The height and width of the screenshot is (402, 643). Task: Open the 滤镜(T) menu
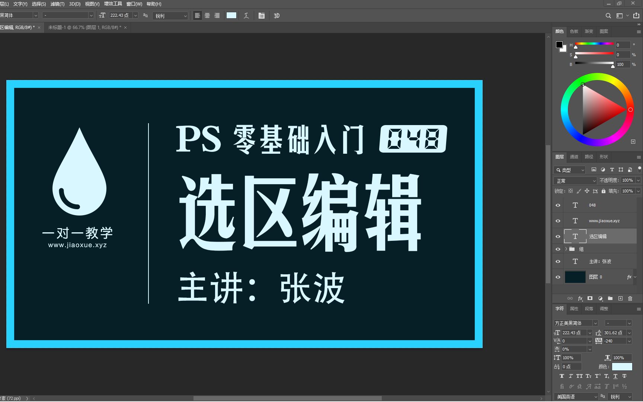[57, 4]
